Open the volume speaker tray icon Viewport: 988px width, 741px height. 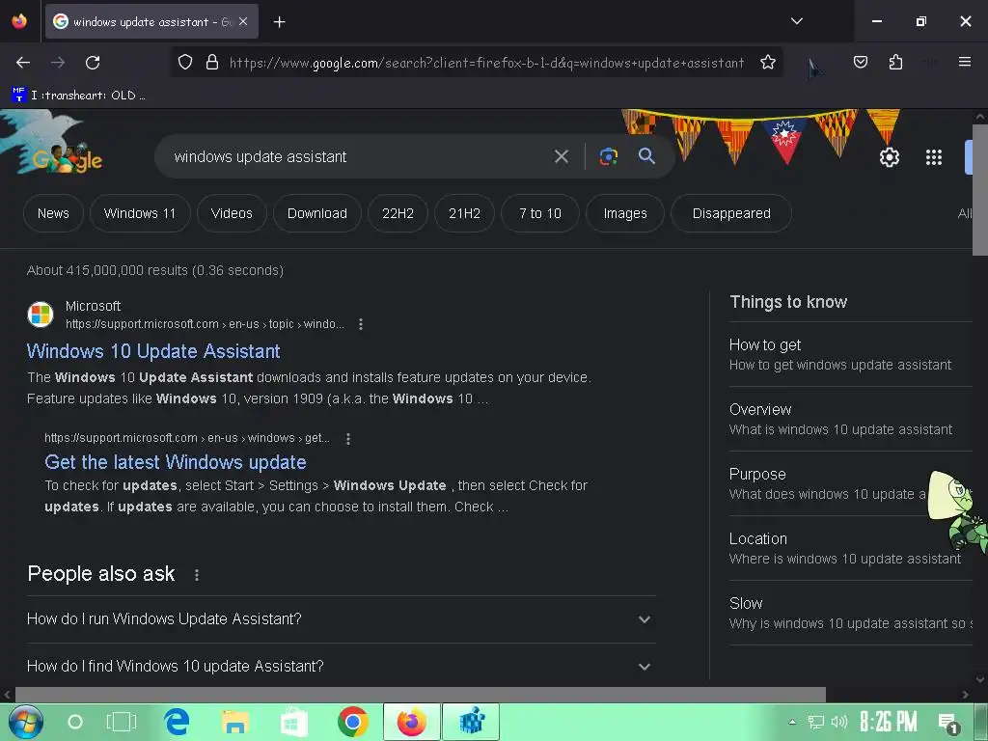(838, 722)
